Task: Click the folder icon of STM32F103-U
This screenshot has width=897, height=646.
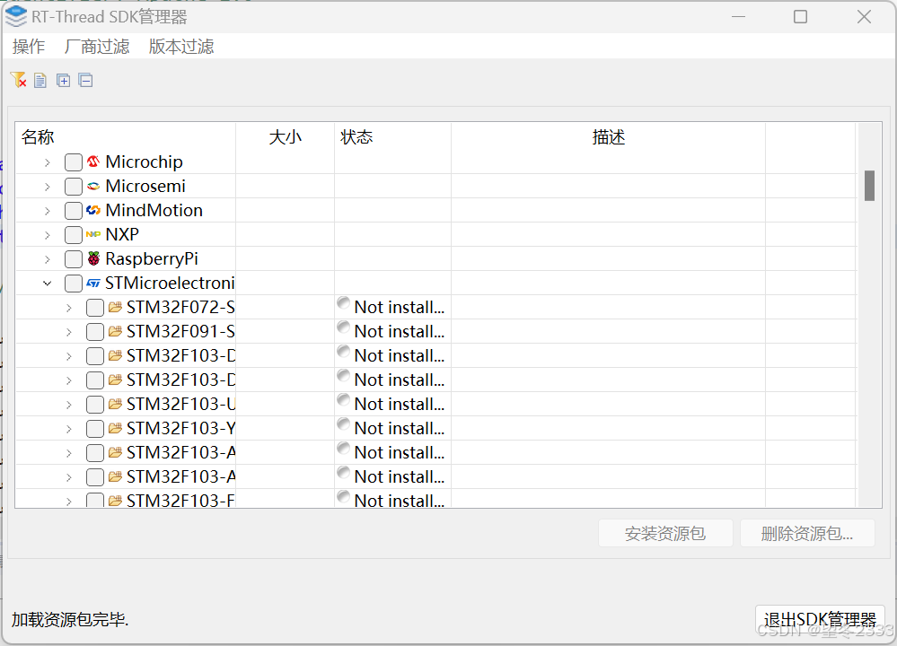Action: click(x=115, y=404)
